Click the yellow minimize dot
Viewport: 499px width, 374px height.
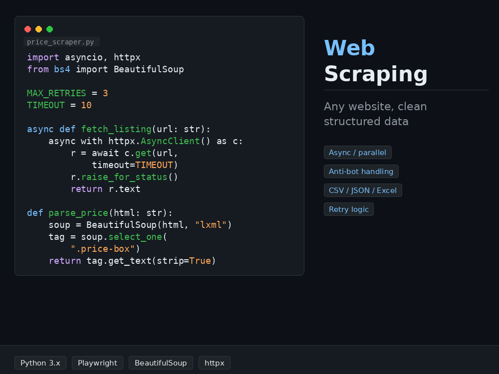(38, 29)
